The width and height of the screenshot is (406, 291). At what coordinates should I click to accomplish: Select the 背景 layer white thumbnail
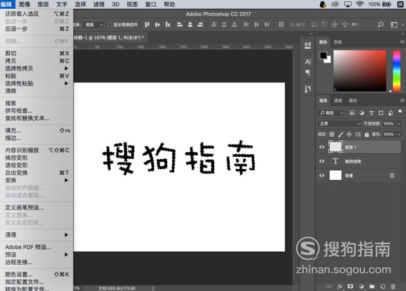pos(335,175)
